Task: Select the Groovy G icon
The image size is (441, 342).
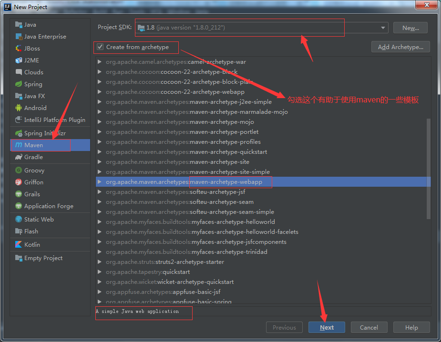Action: (x=19, y=171)
